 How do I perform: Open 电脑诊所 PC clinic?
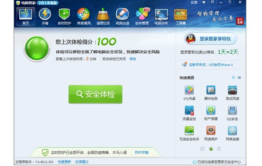[161, 17]
